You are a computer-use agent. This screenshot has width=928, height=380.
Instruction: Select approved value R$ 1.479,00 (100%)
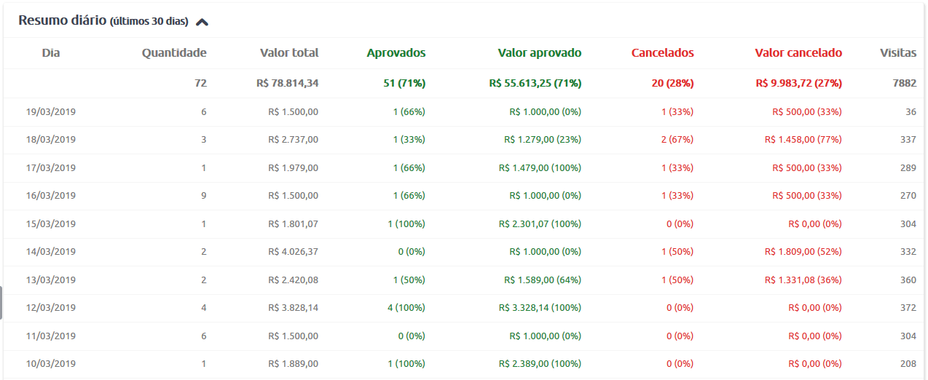(x=540, y=168)
